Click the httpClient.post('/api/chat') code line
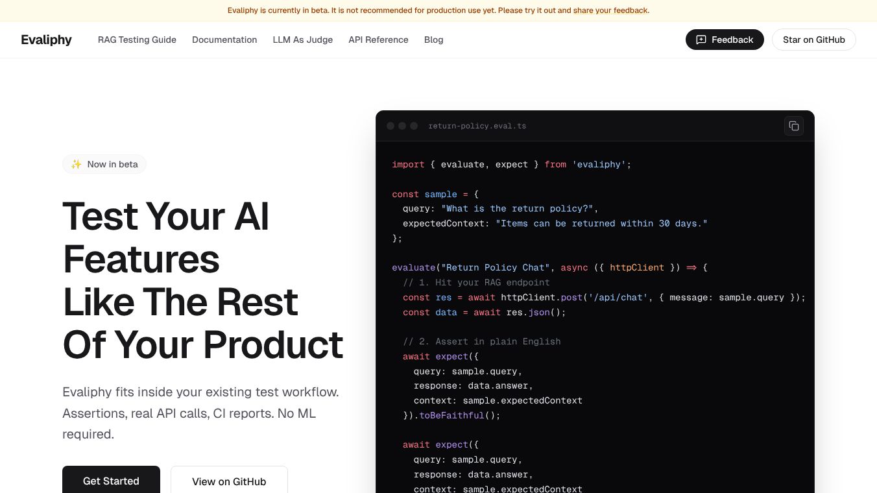The width and height of the screenshot is (877, 493). pyautogui.click(x=604, y=297)
